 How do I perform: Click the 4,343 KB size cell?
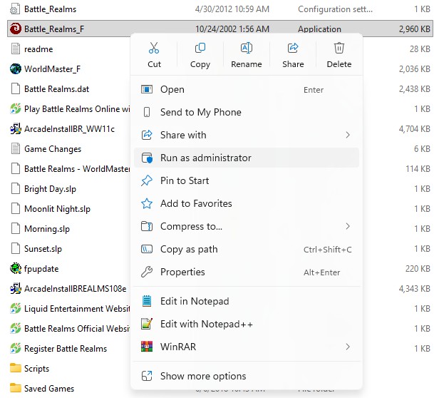[x=414, y=288]
